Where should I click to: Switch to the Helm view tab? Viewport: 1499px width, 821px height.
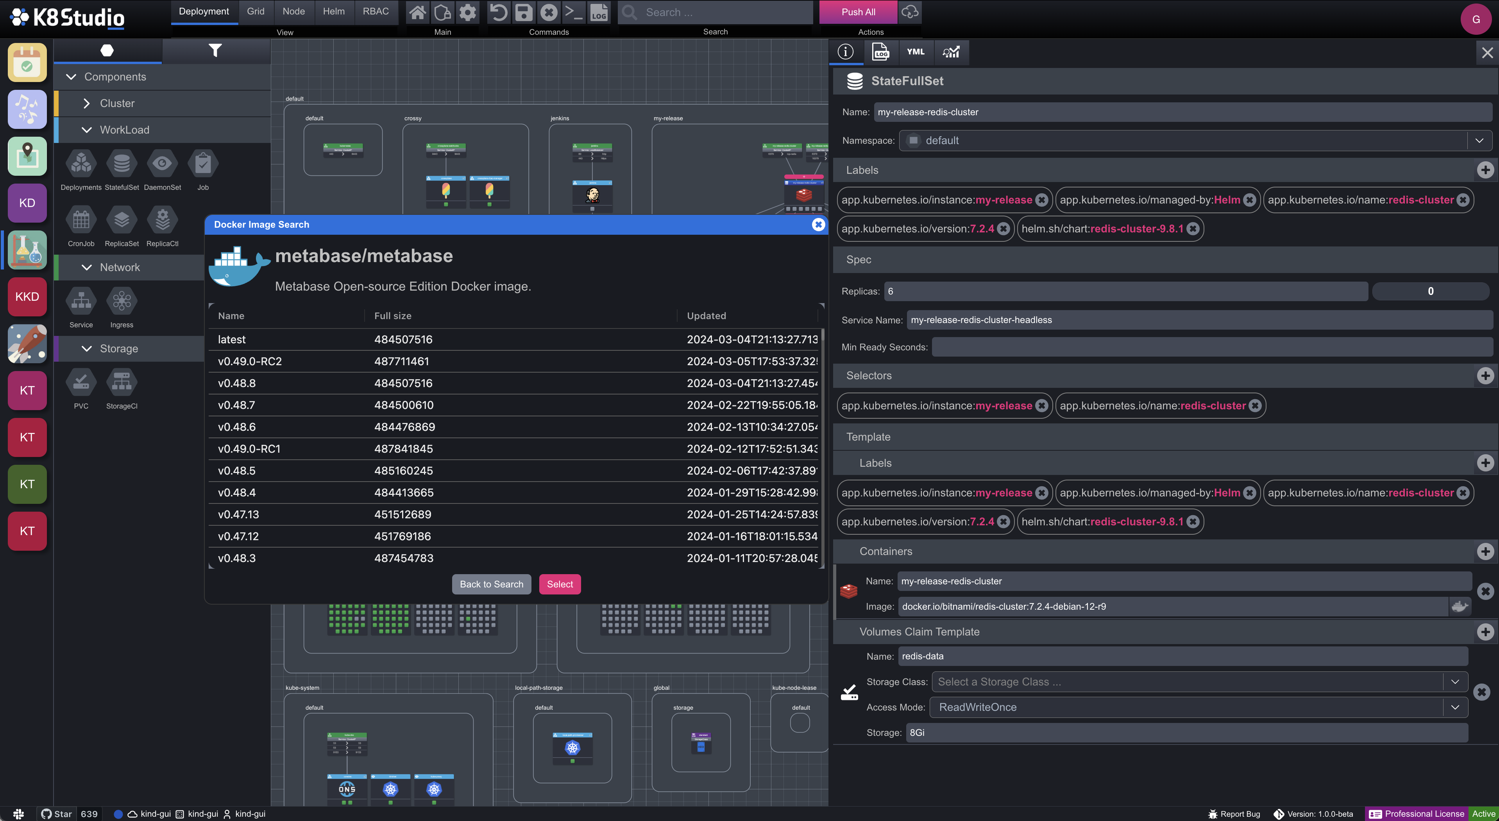click(x=333, y=12)
